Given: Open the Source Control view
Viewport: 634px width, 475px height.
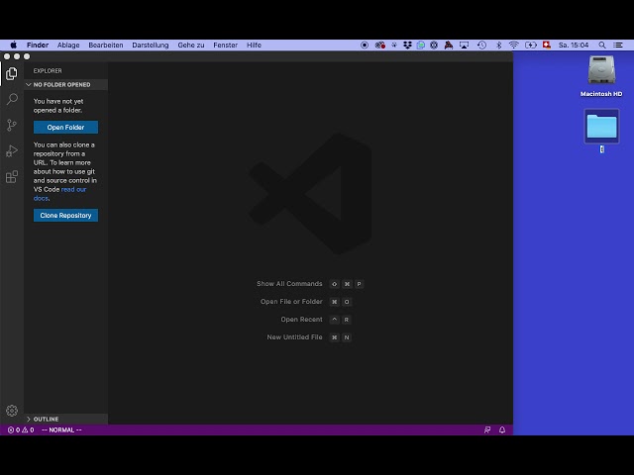Looking at the screenshot, I should coord(12,125).
